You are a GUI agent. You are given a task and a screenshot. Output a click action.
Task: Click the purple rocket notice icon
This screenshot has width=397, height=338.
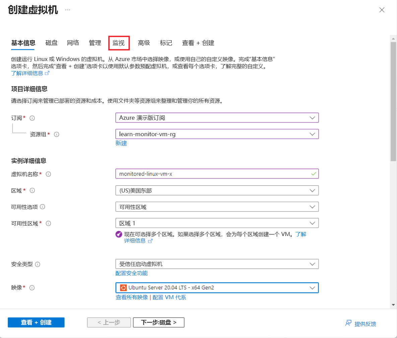(x=119, y=234)
